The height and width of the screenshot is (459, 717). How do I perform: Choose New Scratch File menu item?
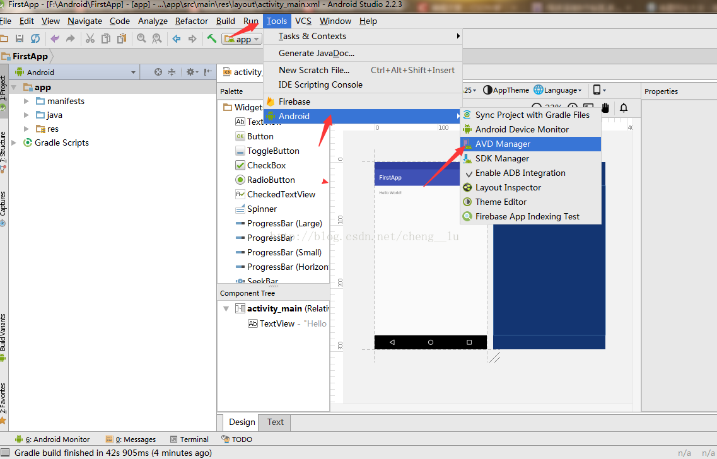tap(363, 70)
